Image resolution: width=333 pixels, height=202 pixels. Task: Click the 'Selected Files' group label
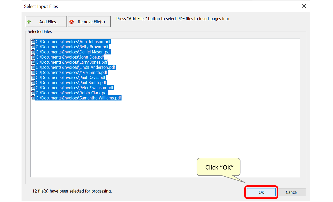[x=40, y=31]
